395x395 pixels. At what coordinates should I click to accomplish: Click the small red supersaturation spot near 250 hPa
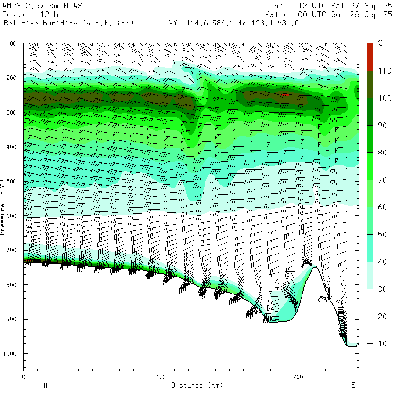[285, 95]
